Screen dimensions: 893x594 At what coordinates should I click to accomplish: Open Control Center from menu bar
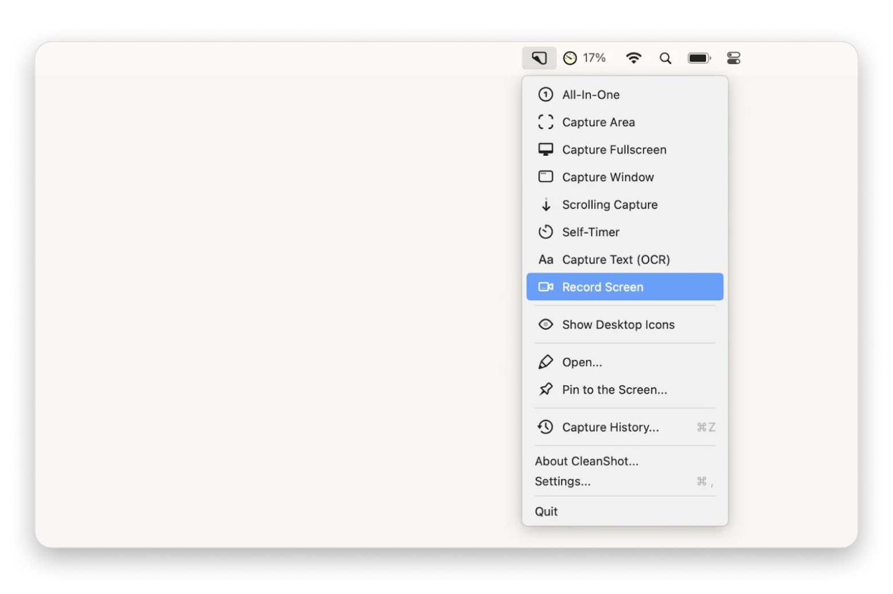(733, 58)
